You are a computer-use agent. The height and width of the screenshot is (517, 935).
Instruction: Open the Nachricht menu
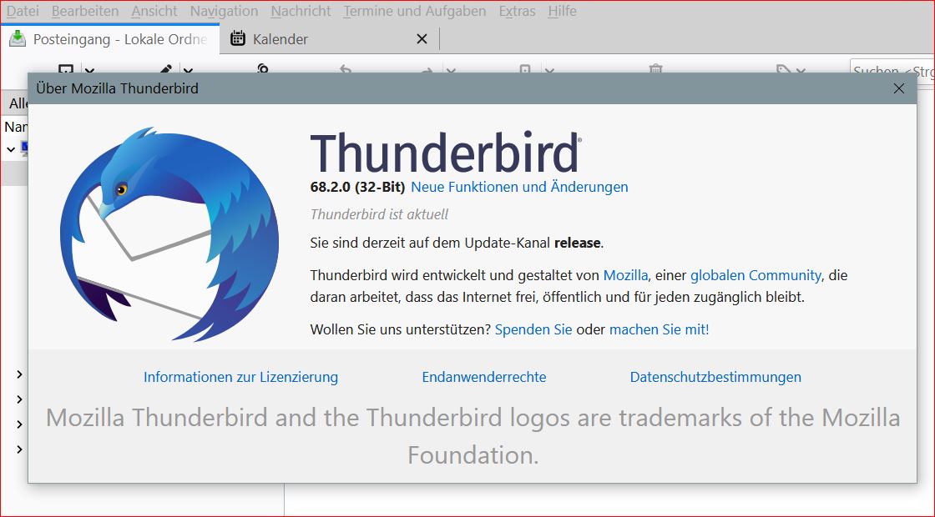tap(301, 11)
